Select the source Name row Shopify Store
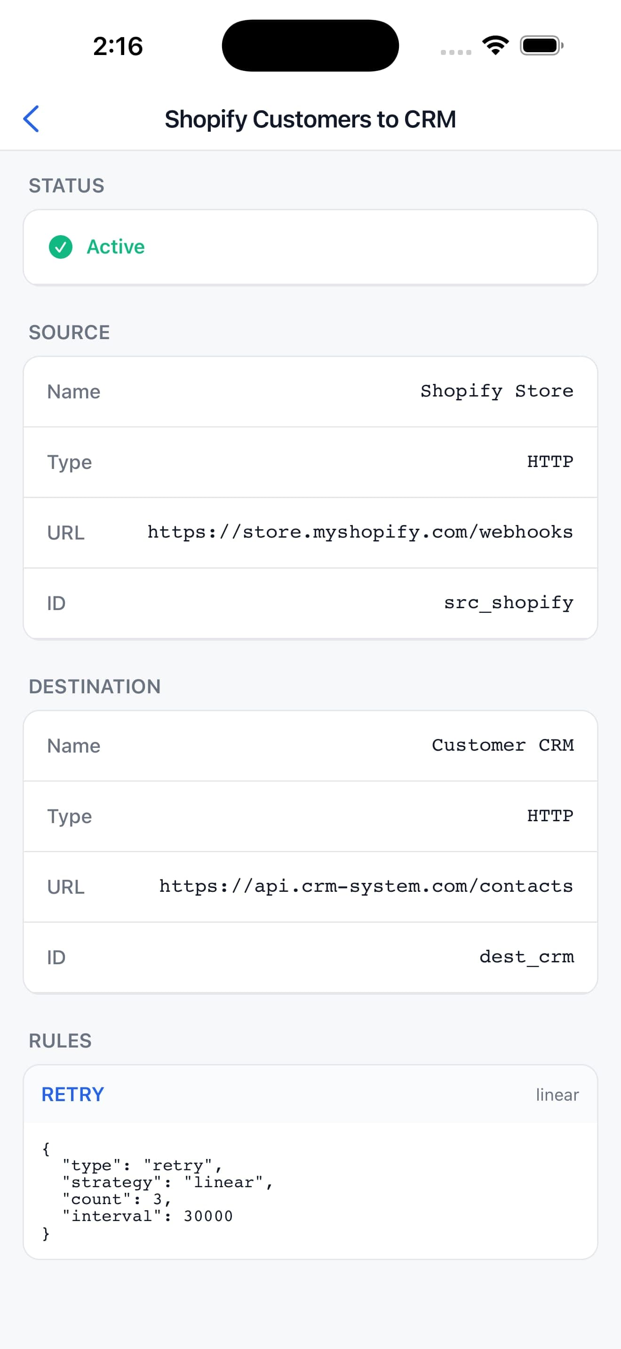Image resolution: width=621 pixels, height=1349 pixels. tap(310, 392)
